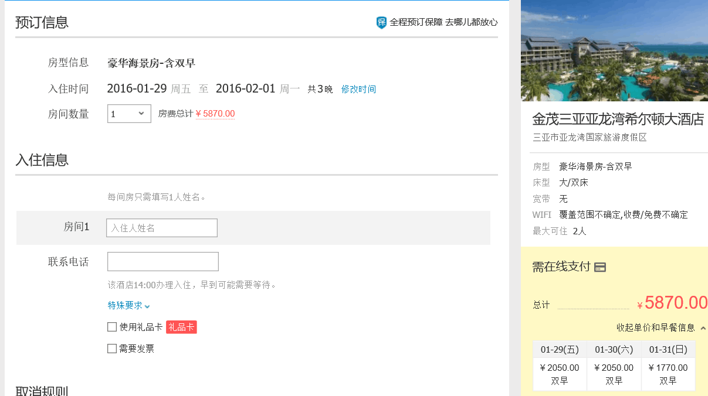Enable the use gift card checkbox
This screenshot has width=708, height=396.
click(x=112, y=327)
